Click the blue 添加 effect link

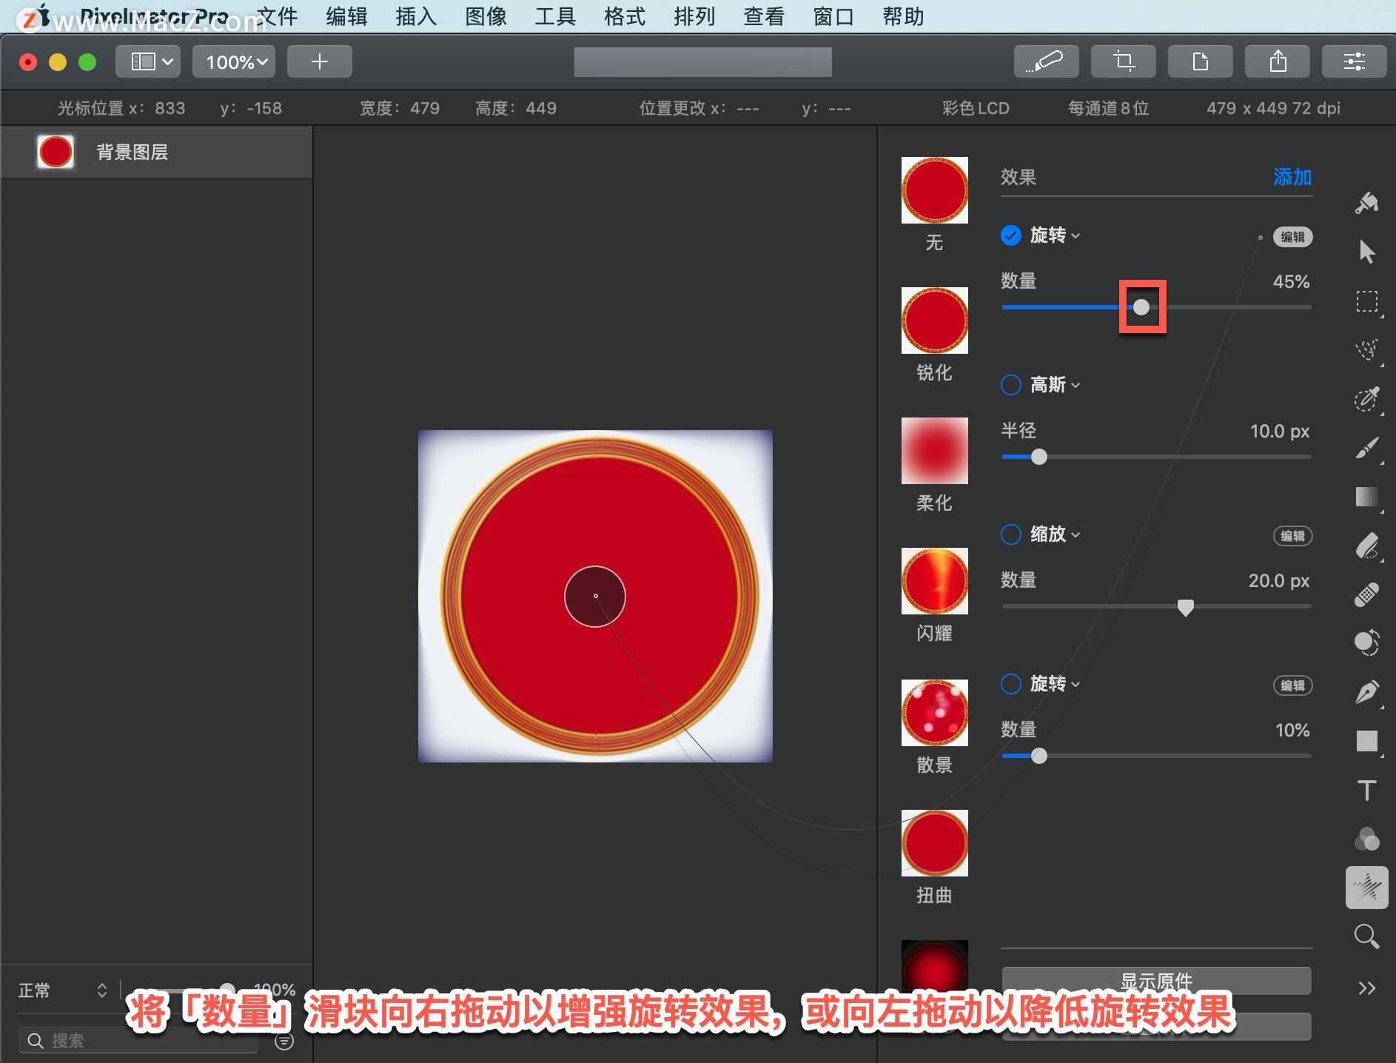[x=1292, y=177]
